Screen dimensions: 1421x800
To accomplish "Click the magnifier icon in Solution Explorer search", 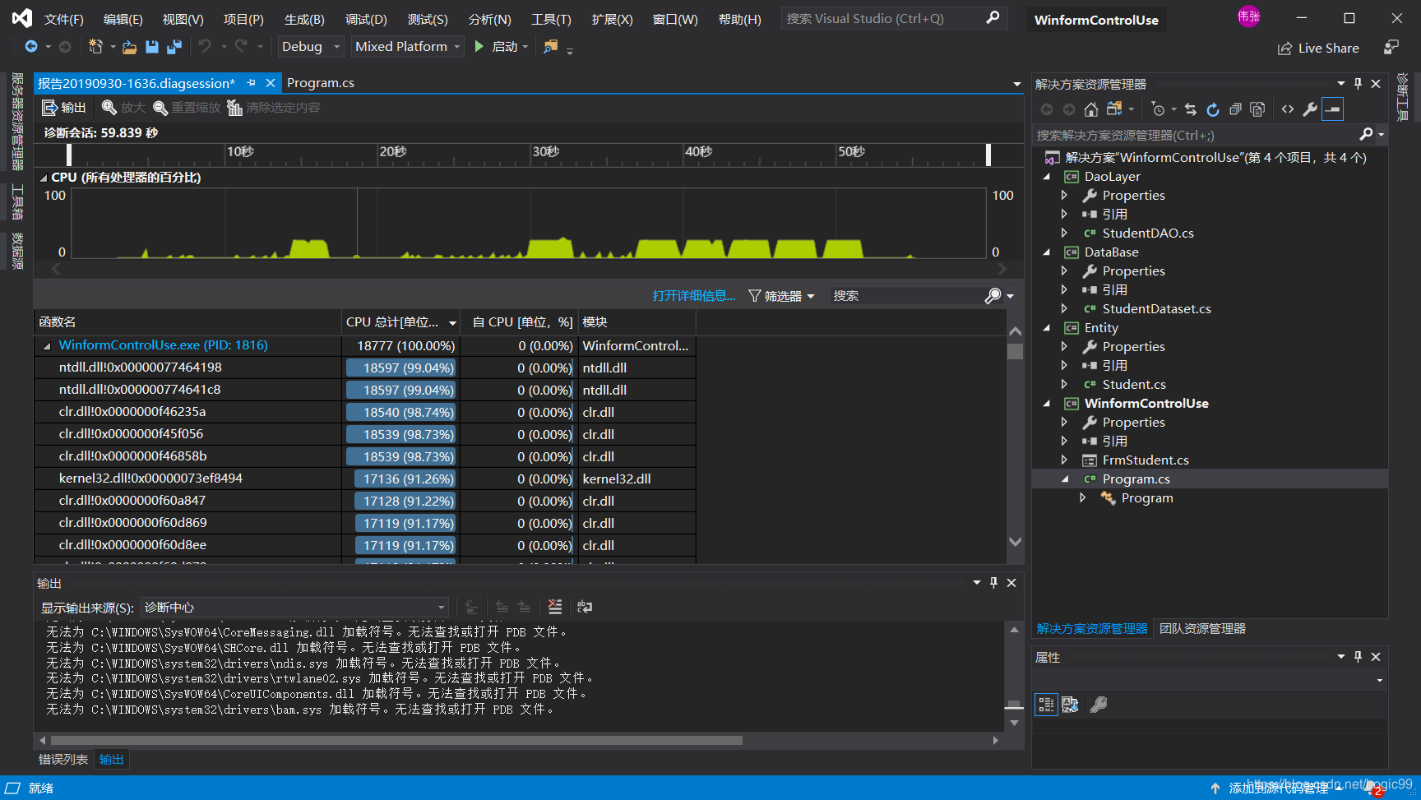I will pos(1366,134).
